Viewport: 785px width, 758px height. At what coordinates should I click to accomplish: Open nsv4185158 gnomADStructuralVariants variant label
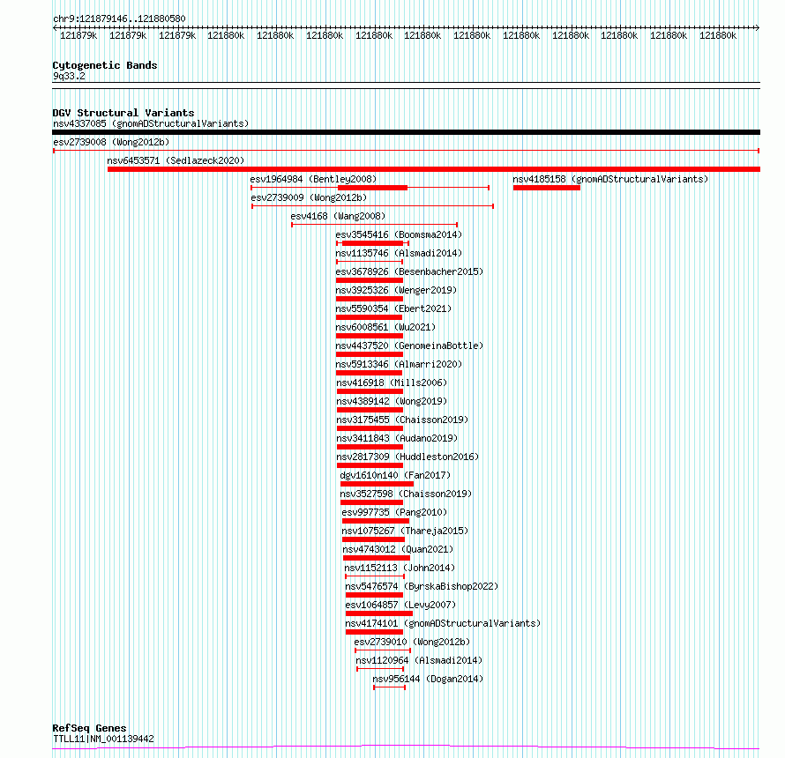(x=610, y=179)
